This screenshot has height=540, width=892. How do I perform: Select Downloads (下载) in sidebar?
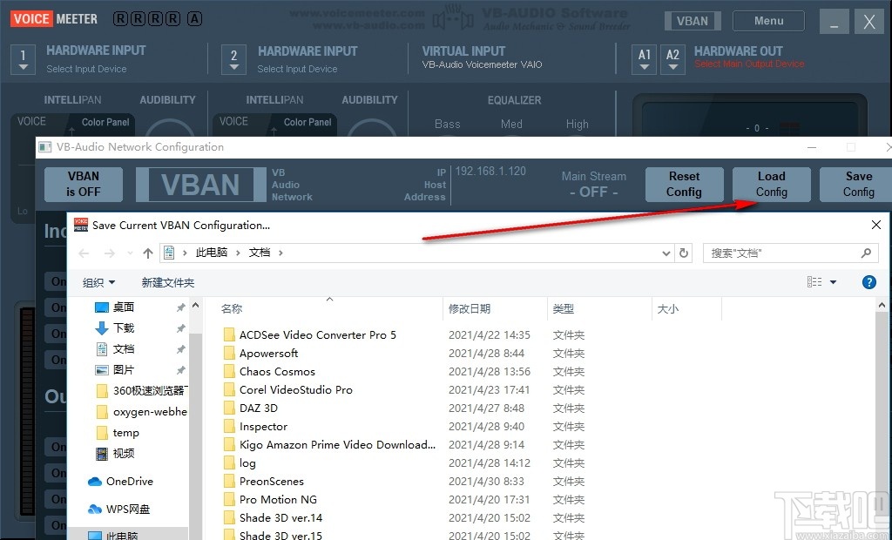(123, 327)
